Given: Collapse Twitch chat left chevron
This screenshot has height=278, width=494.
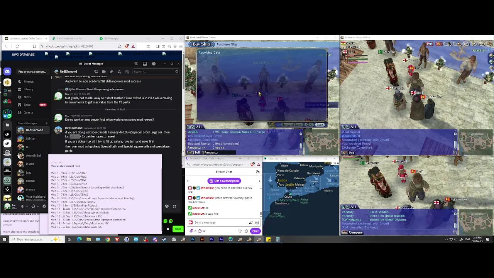Looking at the screenshot, I should (188, 181).
